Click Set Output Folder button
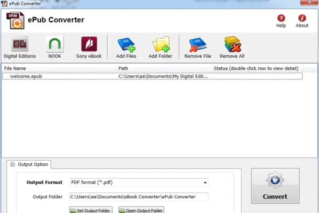 coord(91,210)
